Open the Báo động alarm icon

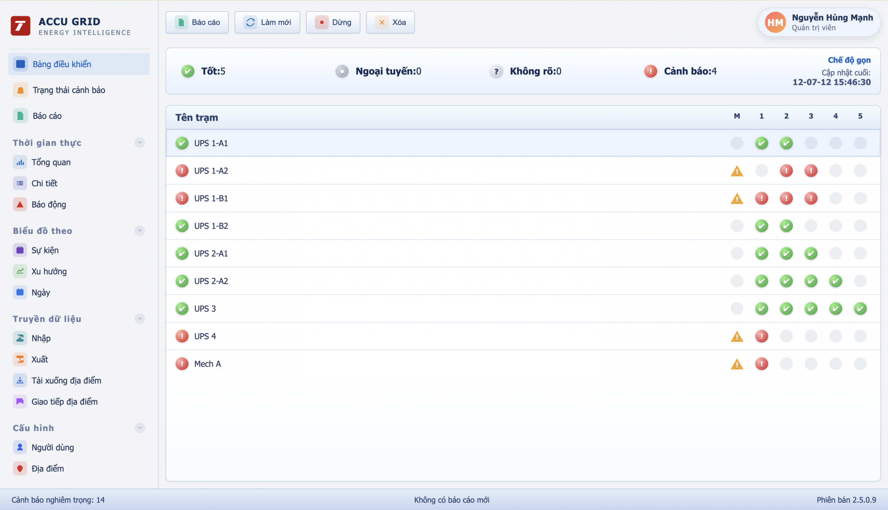click(x=20, y=205)
